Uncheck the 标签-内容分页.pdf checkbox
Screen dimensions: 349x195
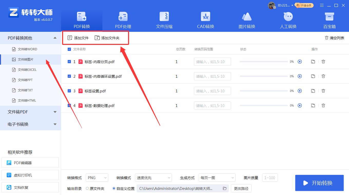pos(69,62)
